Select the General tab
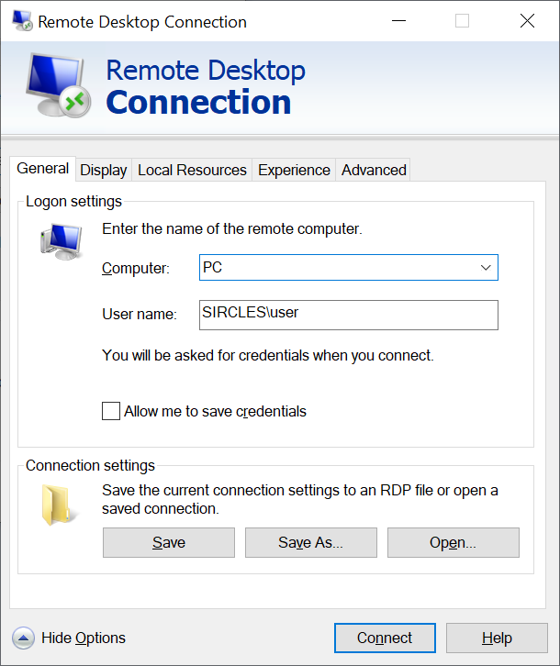 [42, 169]
